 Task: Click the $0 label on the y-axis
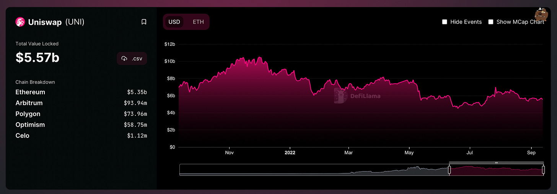click(172, 147)
